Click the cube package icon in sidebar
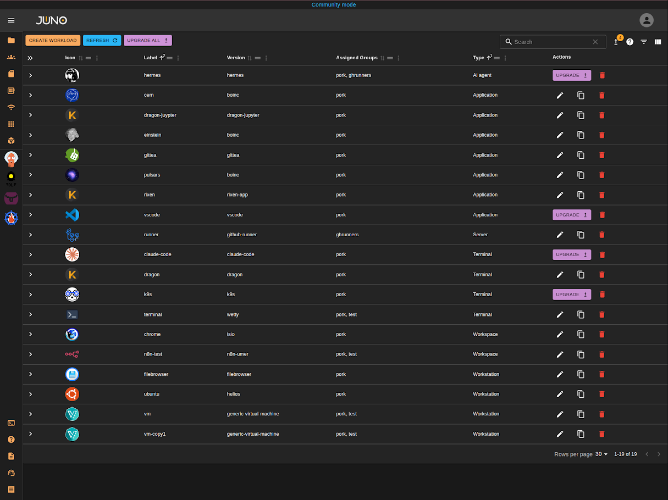This screenshot has height=500, width=668. click(11, 141)
